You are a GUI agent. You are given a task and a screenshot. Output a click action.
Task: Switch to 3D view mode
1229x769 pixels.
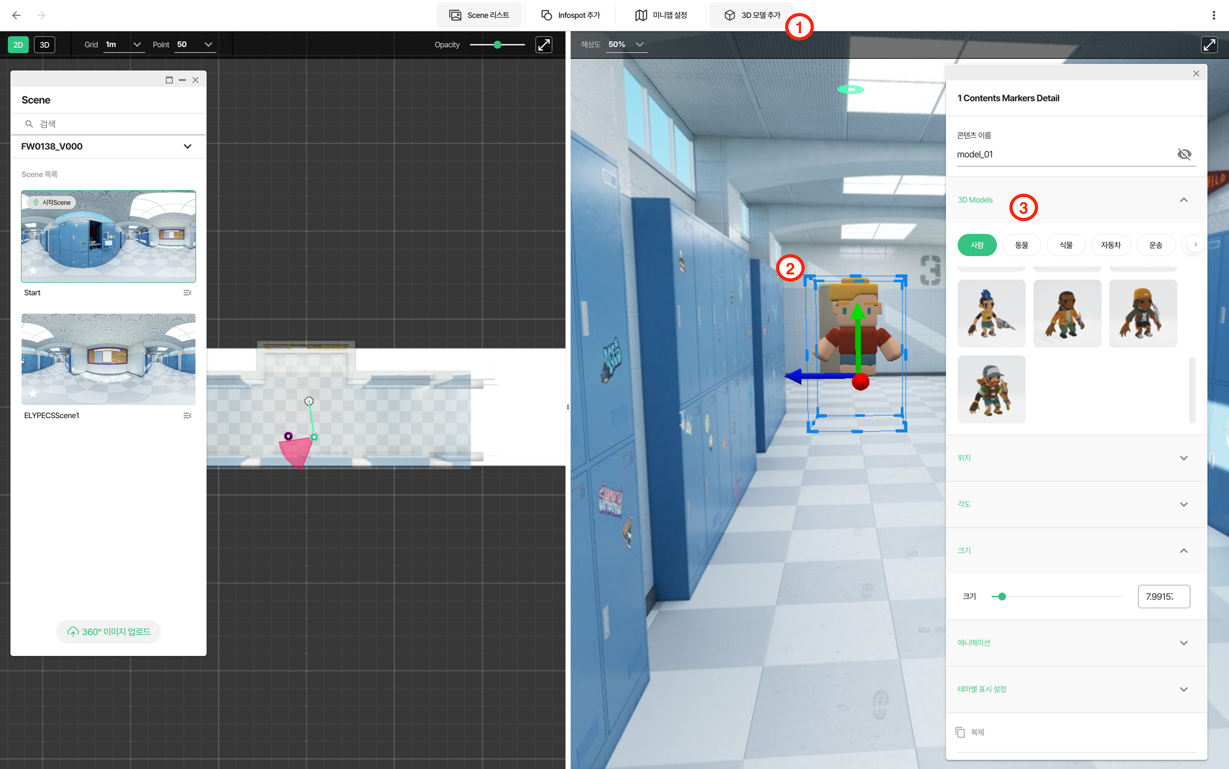[x=44, y=44]
